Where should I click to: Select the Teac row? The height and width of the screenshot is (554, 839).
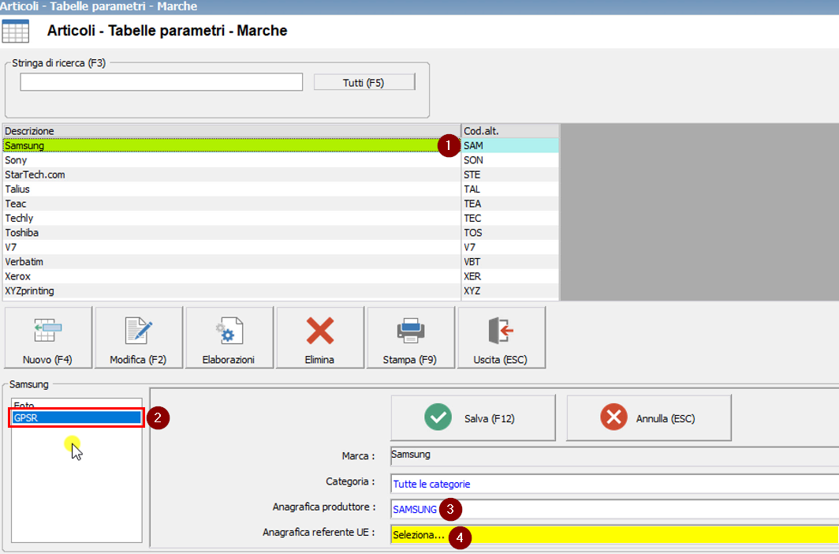pyautogui.click(x=232, y=204)
